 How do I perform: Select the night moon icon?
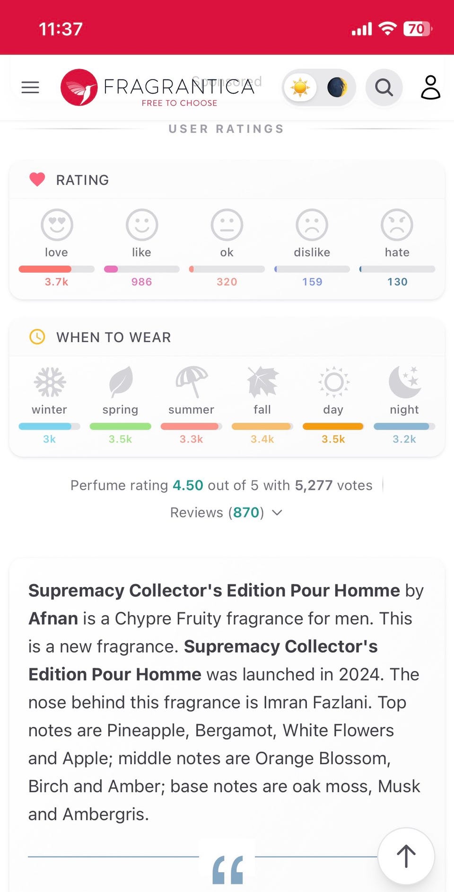(404, 382)
